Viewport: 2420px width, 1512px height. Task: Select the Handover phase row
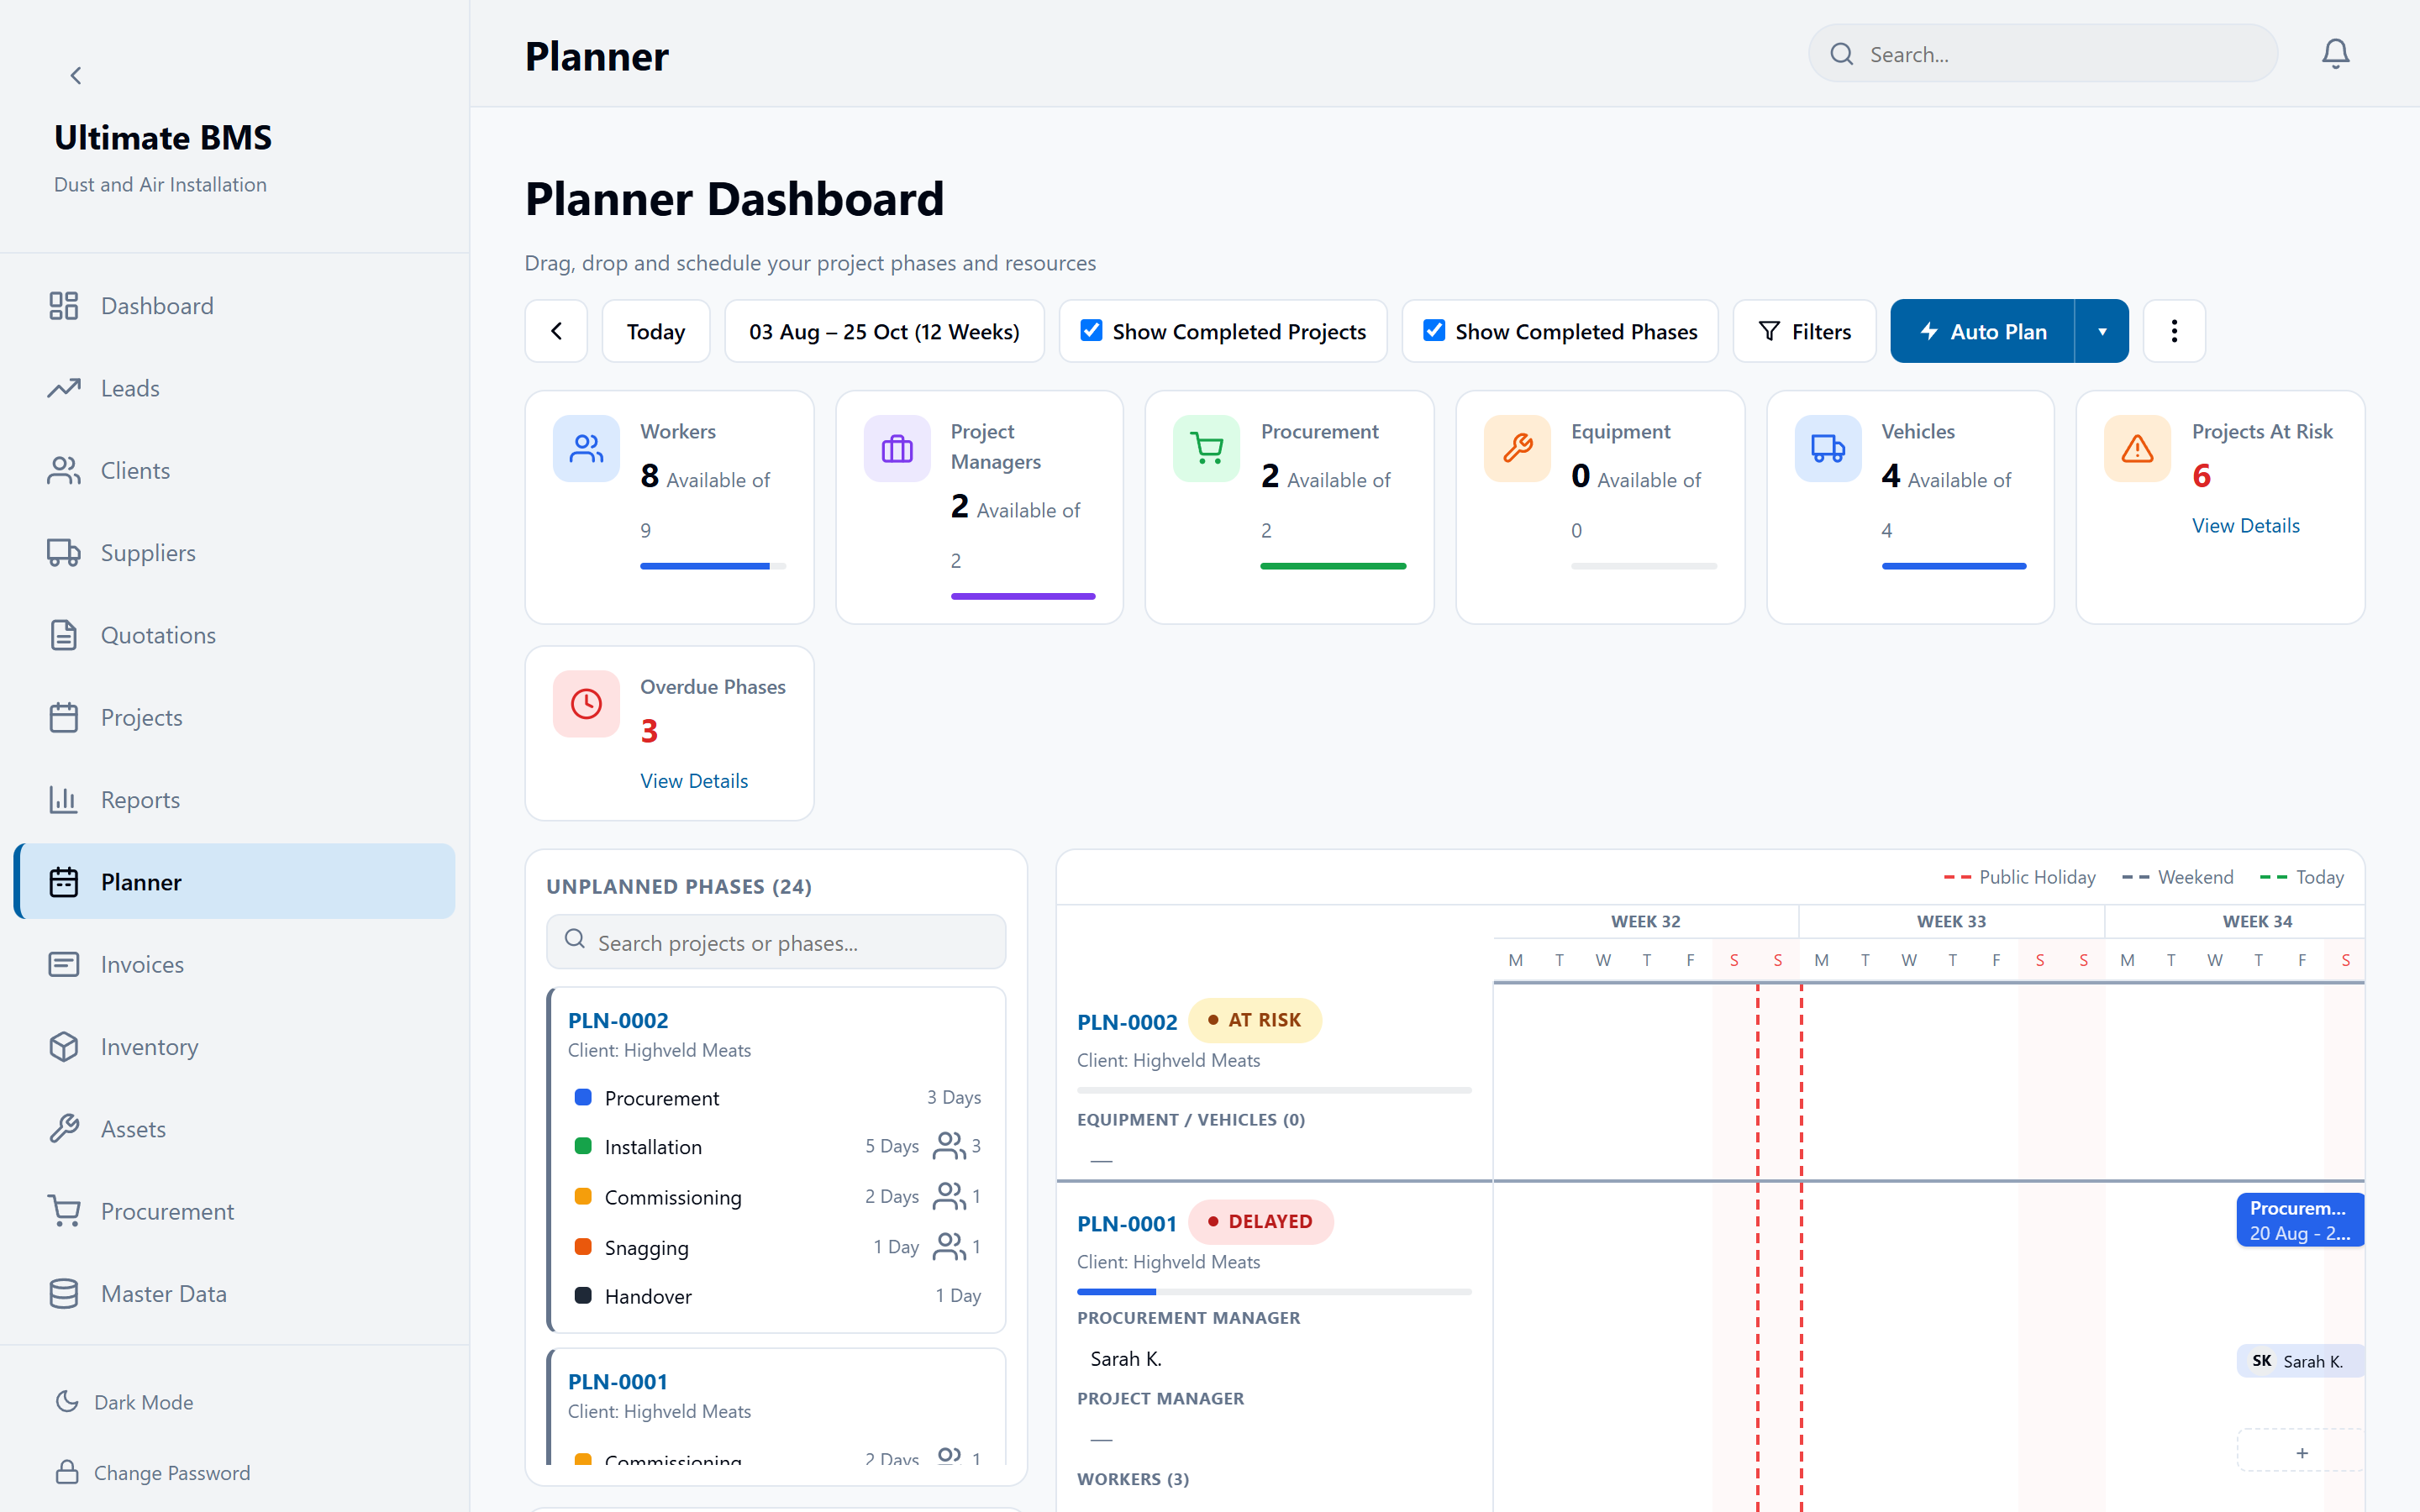coord(778,1296)
